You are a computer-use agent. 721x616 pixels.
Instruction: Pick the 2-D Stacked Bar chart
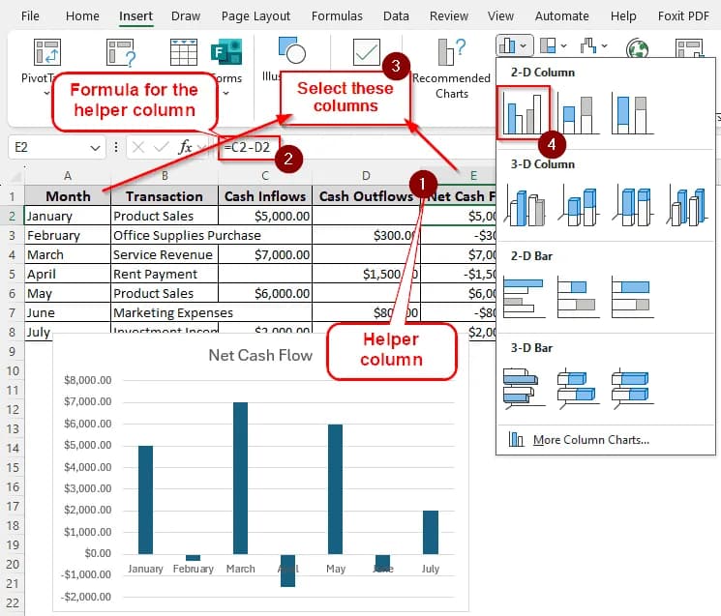578,297
